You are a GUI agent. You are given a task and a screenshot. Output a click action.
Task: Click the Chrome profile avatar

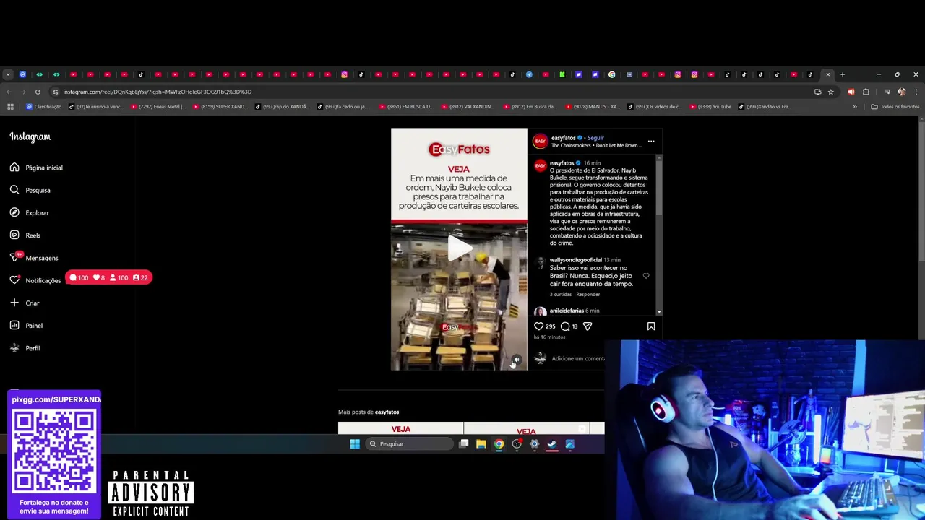901,92
